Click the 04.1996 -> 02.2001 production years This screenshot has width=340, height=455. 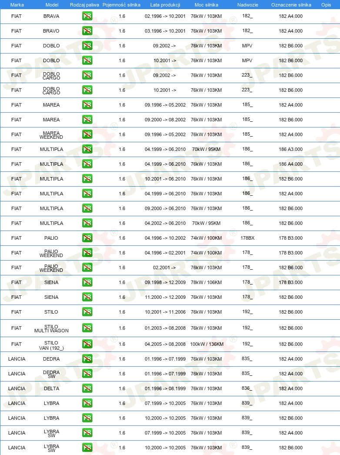coord(165,253)
